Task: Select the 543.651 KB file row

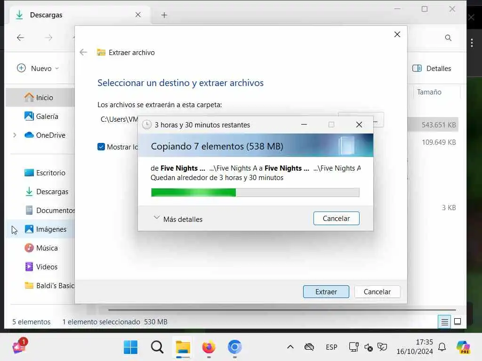Action: click(433, 125)
